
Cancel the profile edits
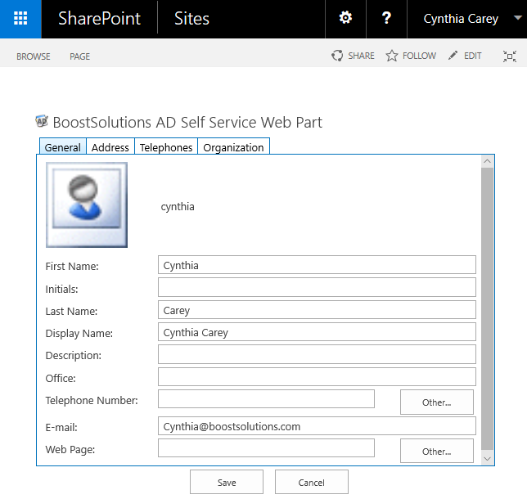pos(311,482)
